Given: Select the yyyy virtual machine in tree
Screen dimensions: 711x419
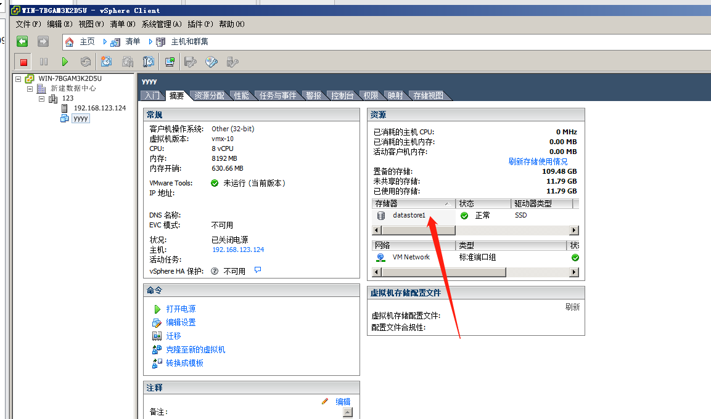Looking at the screenshot, I should pos(81,118).
